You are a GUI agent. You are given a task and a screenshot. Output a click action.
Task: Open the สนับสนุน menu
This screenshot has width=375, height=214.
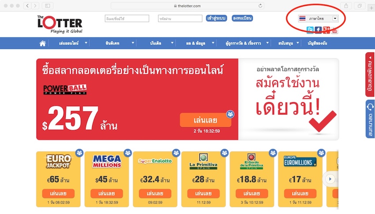click(285, 43)
